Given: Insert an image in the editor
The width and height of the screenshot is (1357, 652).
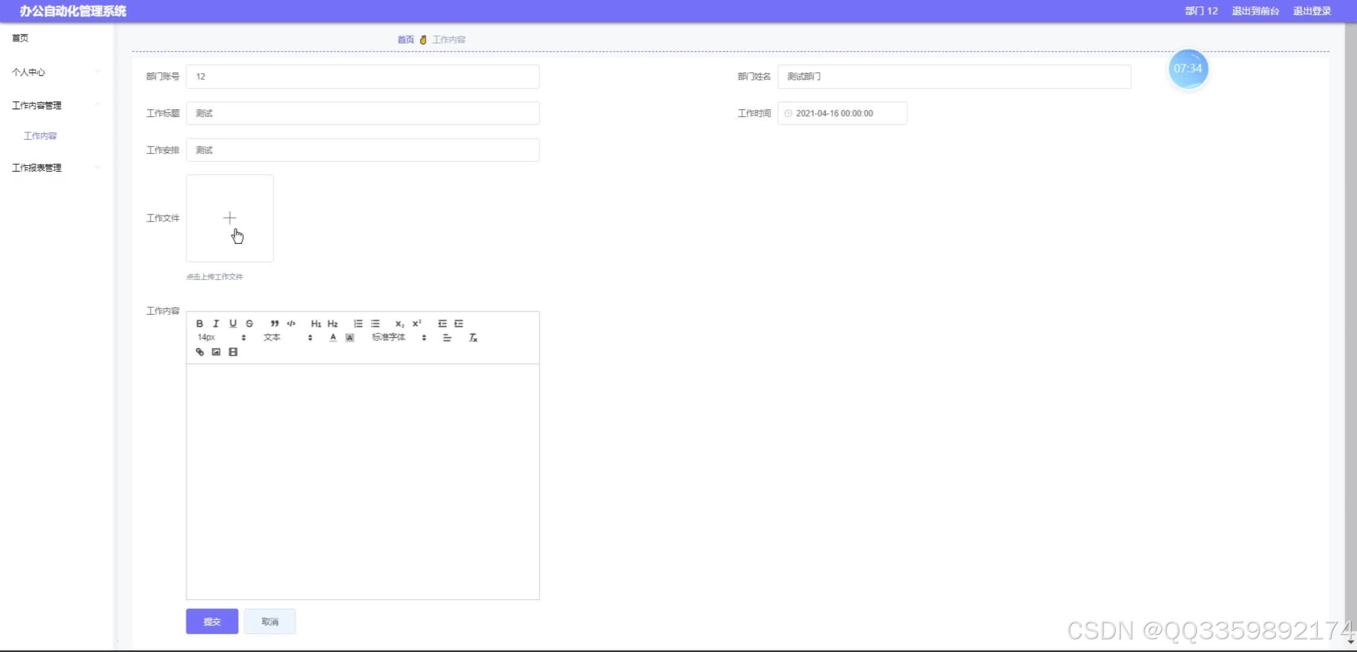Looking at the screenshot, I should tap(216, 352).
